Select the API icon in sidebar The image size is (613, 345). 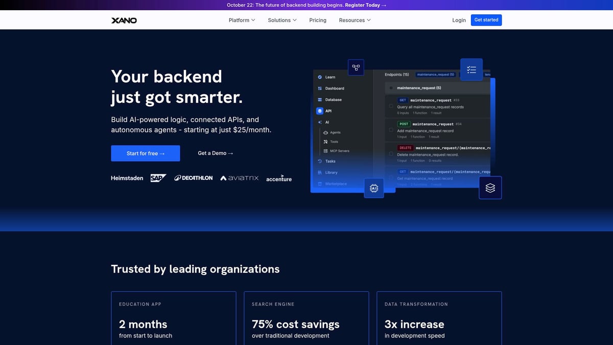320,111
